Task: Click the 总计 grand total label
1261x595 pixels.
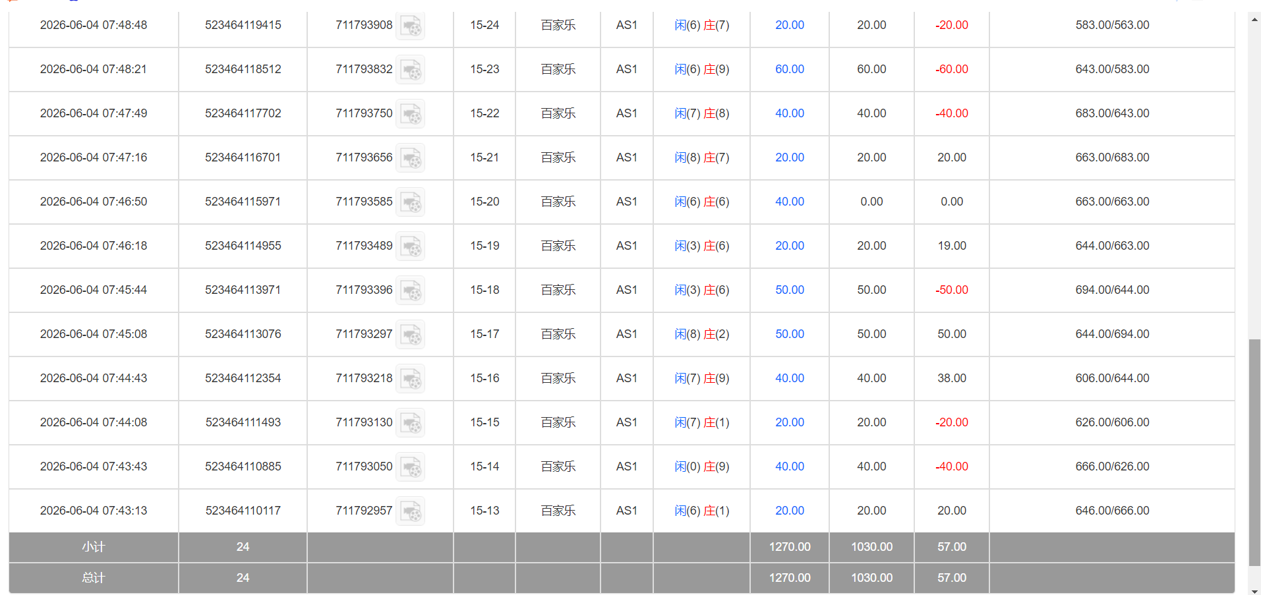Action: coord(94,578)
